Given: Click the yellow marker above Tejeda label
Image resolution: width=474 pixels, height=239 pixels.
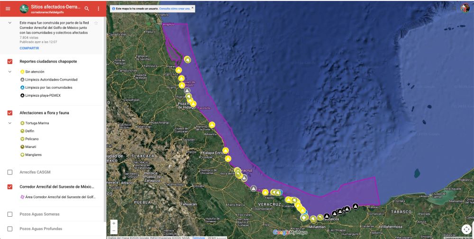Looking at the screenshot, I should click(x=265, y=192).
